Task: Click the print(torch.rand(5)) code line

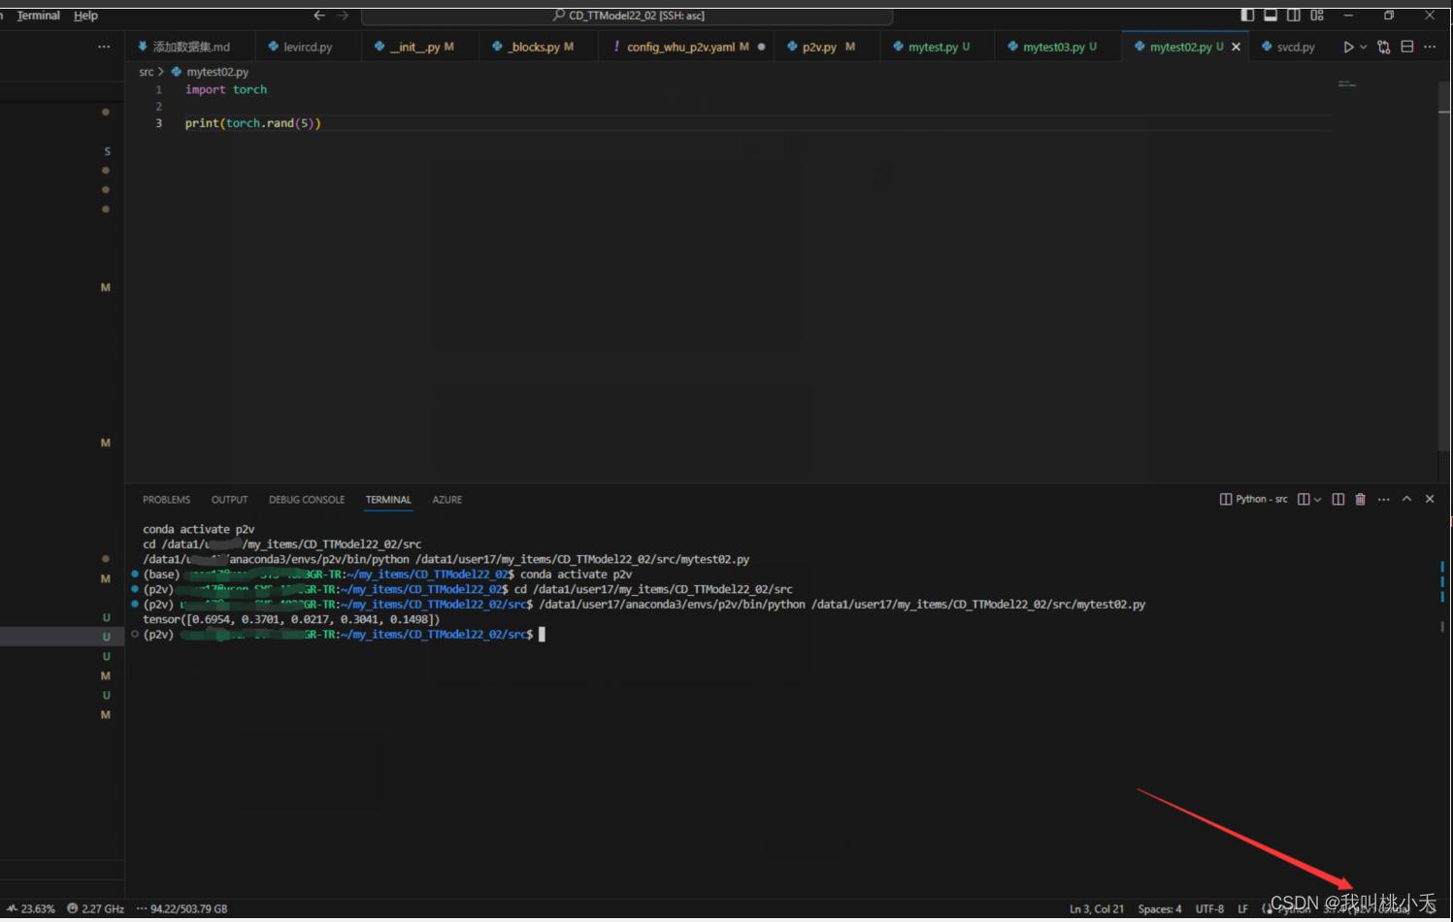Action: coord(253,123)
